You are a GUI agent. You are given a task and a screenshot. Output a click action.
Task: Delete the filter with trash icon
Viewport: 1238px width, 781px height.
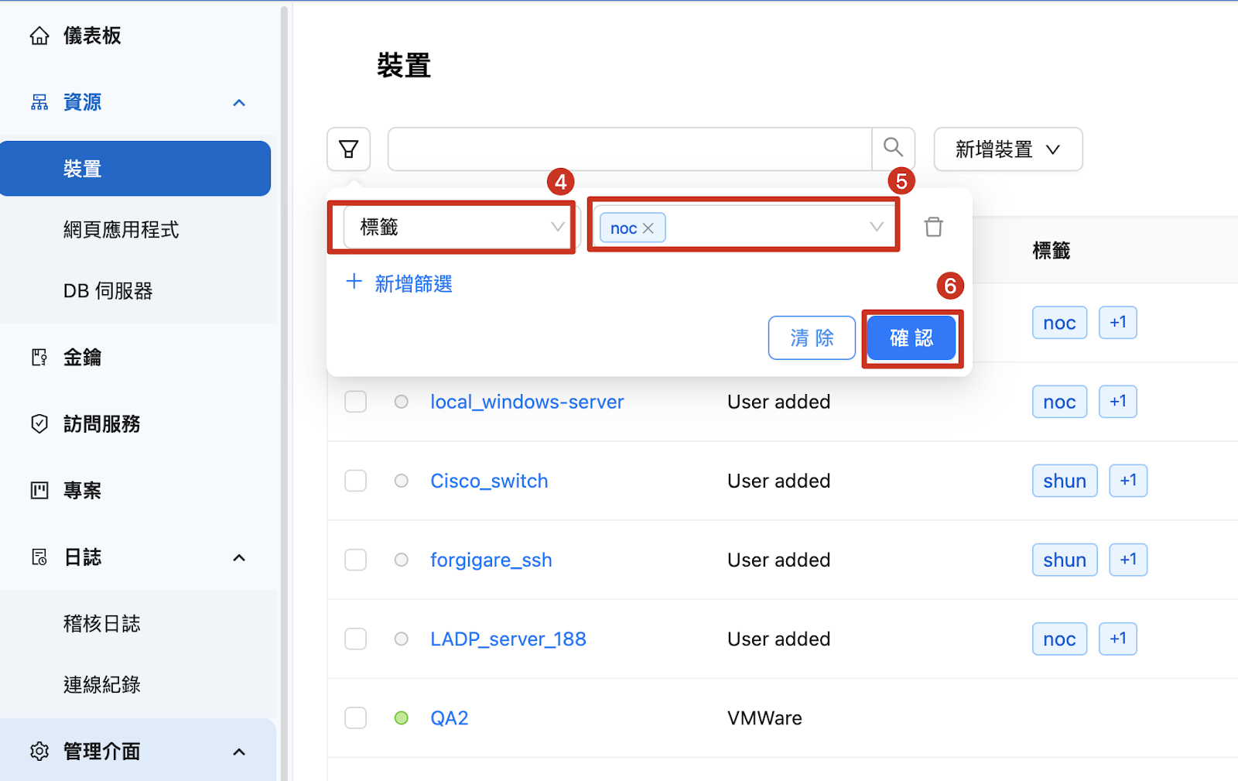click(x=933, y=227)
